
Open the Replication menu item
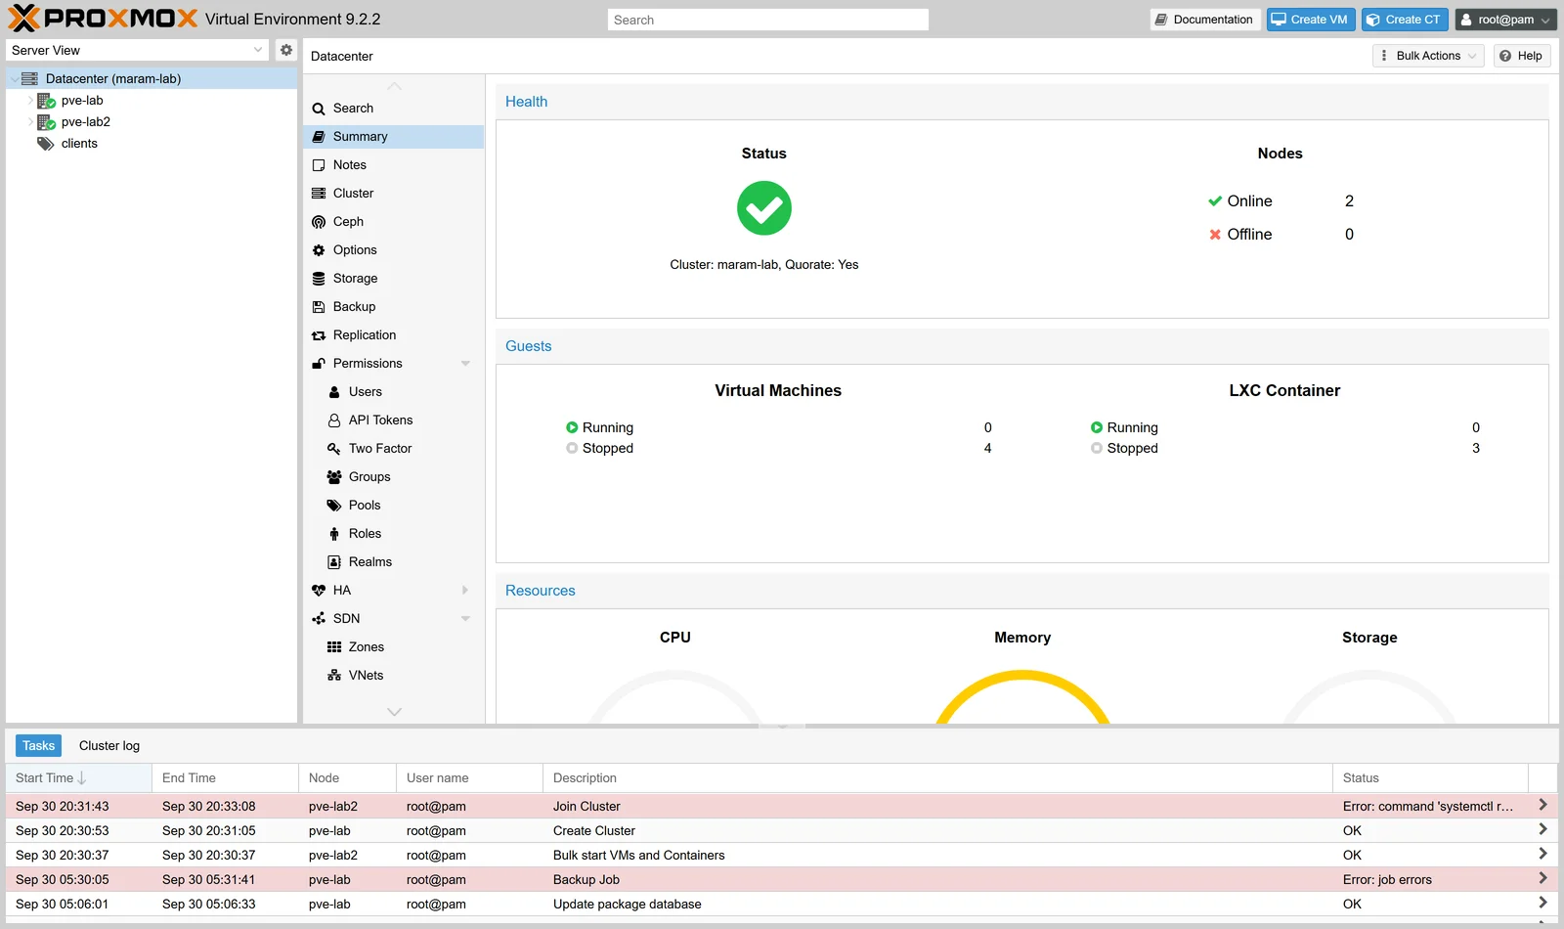pyautogui.click(x=394, y=335)
